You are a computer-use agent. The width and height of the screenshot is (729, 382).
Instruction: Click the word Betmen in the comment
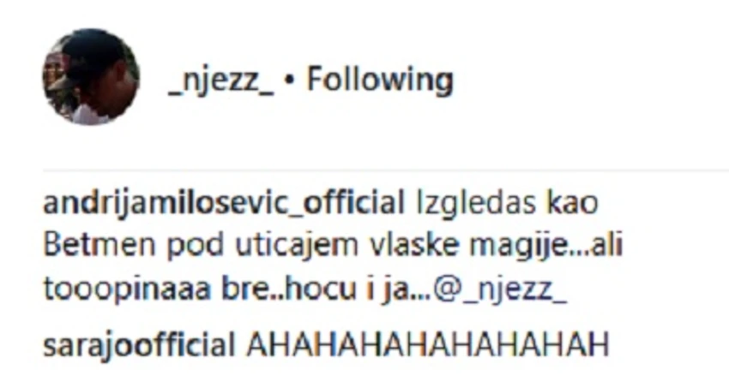click(x=99, y=245)
